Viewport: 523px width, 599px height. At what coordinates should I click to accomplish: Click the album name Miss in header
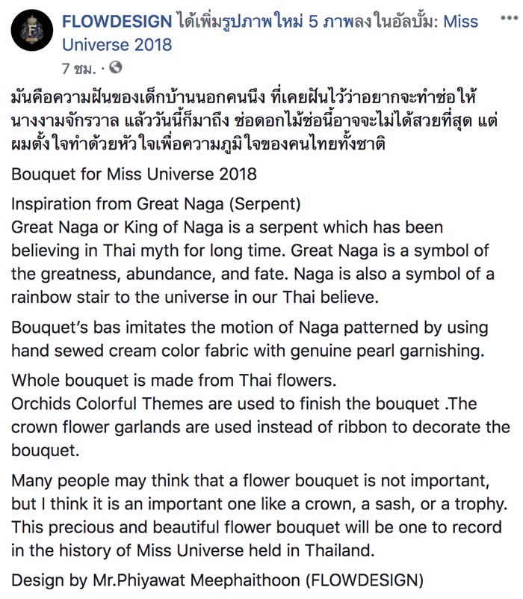tap(461, 21)
